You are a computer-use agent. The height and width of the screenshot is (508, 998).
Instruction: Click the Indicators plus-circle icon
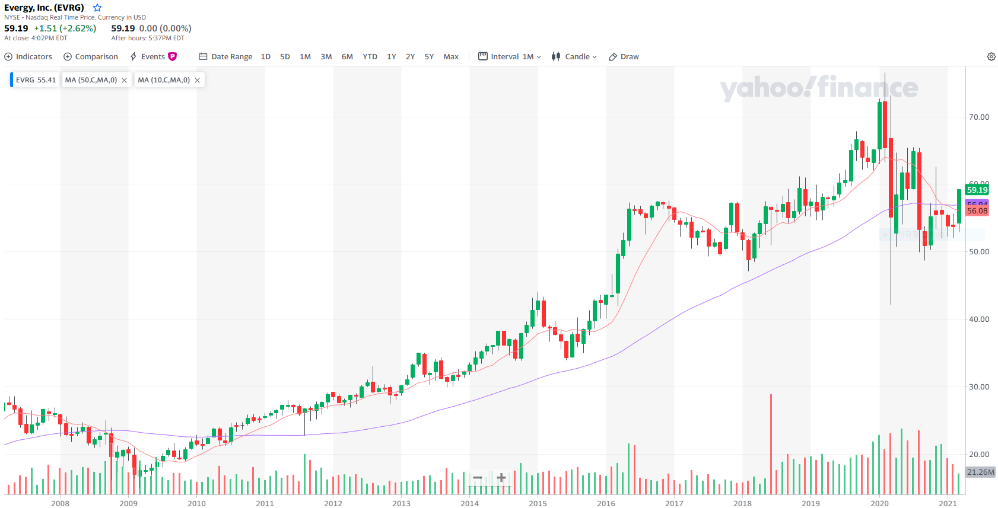click(x=8, y=57)
